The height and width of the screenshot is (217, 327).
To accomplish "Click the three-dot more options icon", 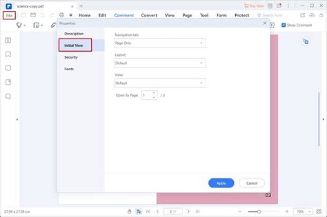I will click(x=288, y=6).
